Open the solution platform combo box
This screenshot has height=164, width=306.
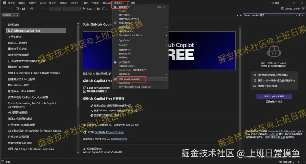tap(72, 9)
